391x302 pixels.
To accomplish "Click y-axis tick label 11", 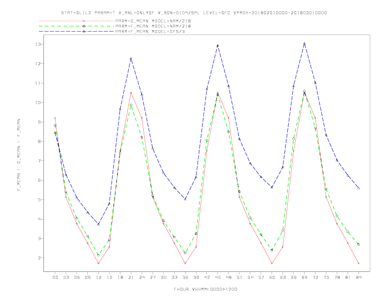I will tap(38, 83).
